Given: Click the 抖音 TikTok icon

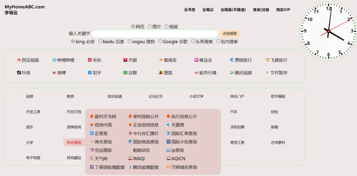Looking at the screenshot, I should tap(19, 73).
